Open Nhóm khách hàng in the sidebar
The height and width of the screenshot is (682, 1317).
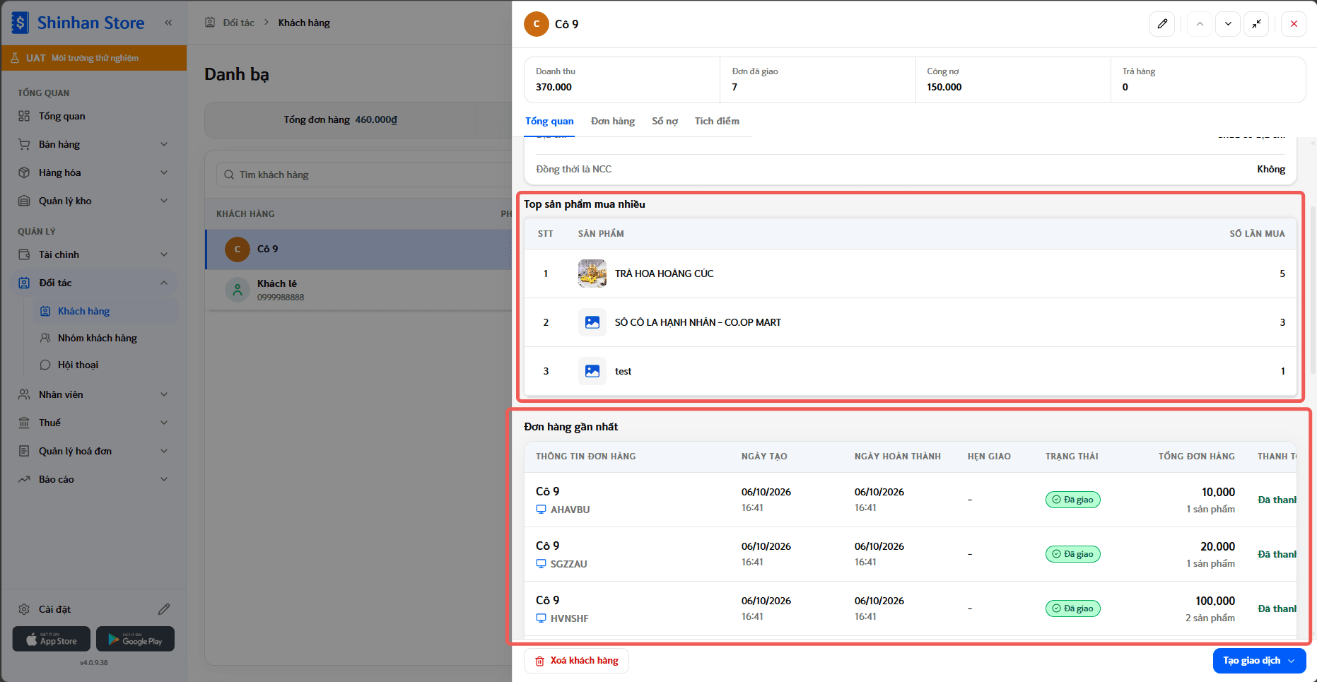click(x=98, y=338)
